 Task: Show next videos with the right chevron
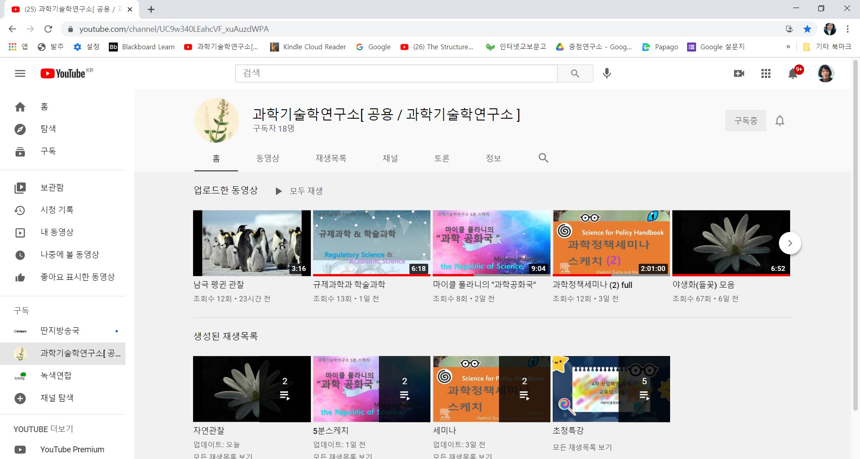click(x=790, y=243)
